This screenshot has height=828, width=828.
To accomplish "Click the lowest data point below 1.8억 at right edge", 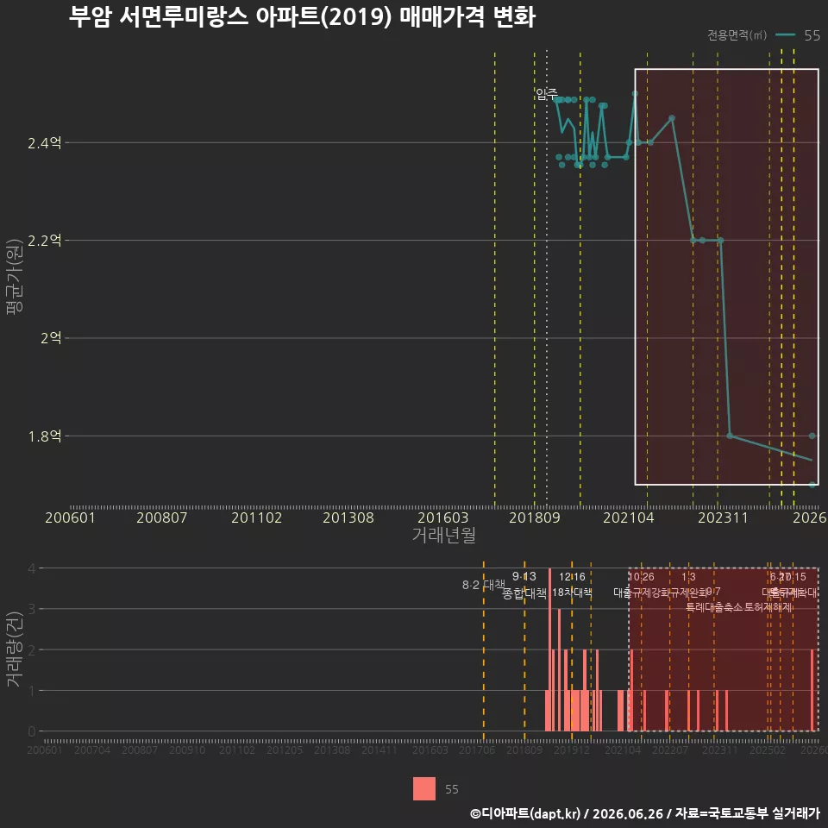I will point(812,484).
